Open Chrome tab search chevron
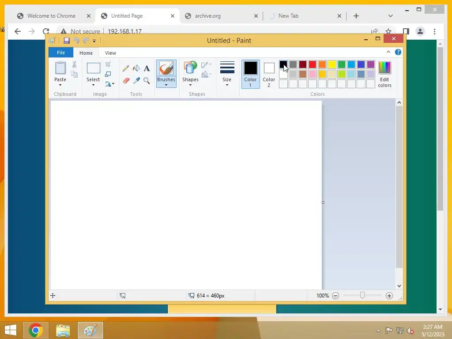452x339 pixels. point(391,16)
